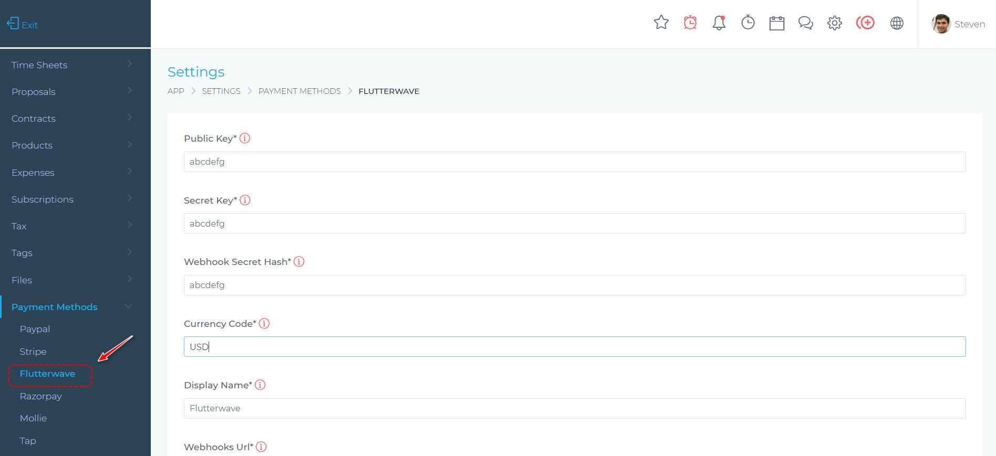The height and width of the screenshot is (456, 996).
Task: Click info icon next to Public Key
Action: tap(245, 139)
